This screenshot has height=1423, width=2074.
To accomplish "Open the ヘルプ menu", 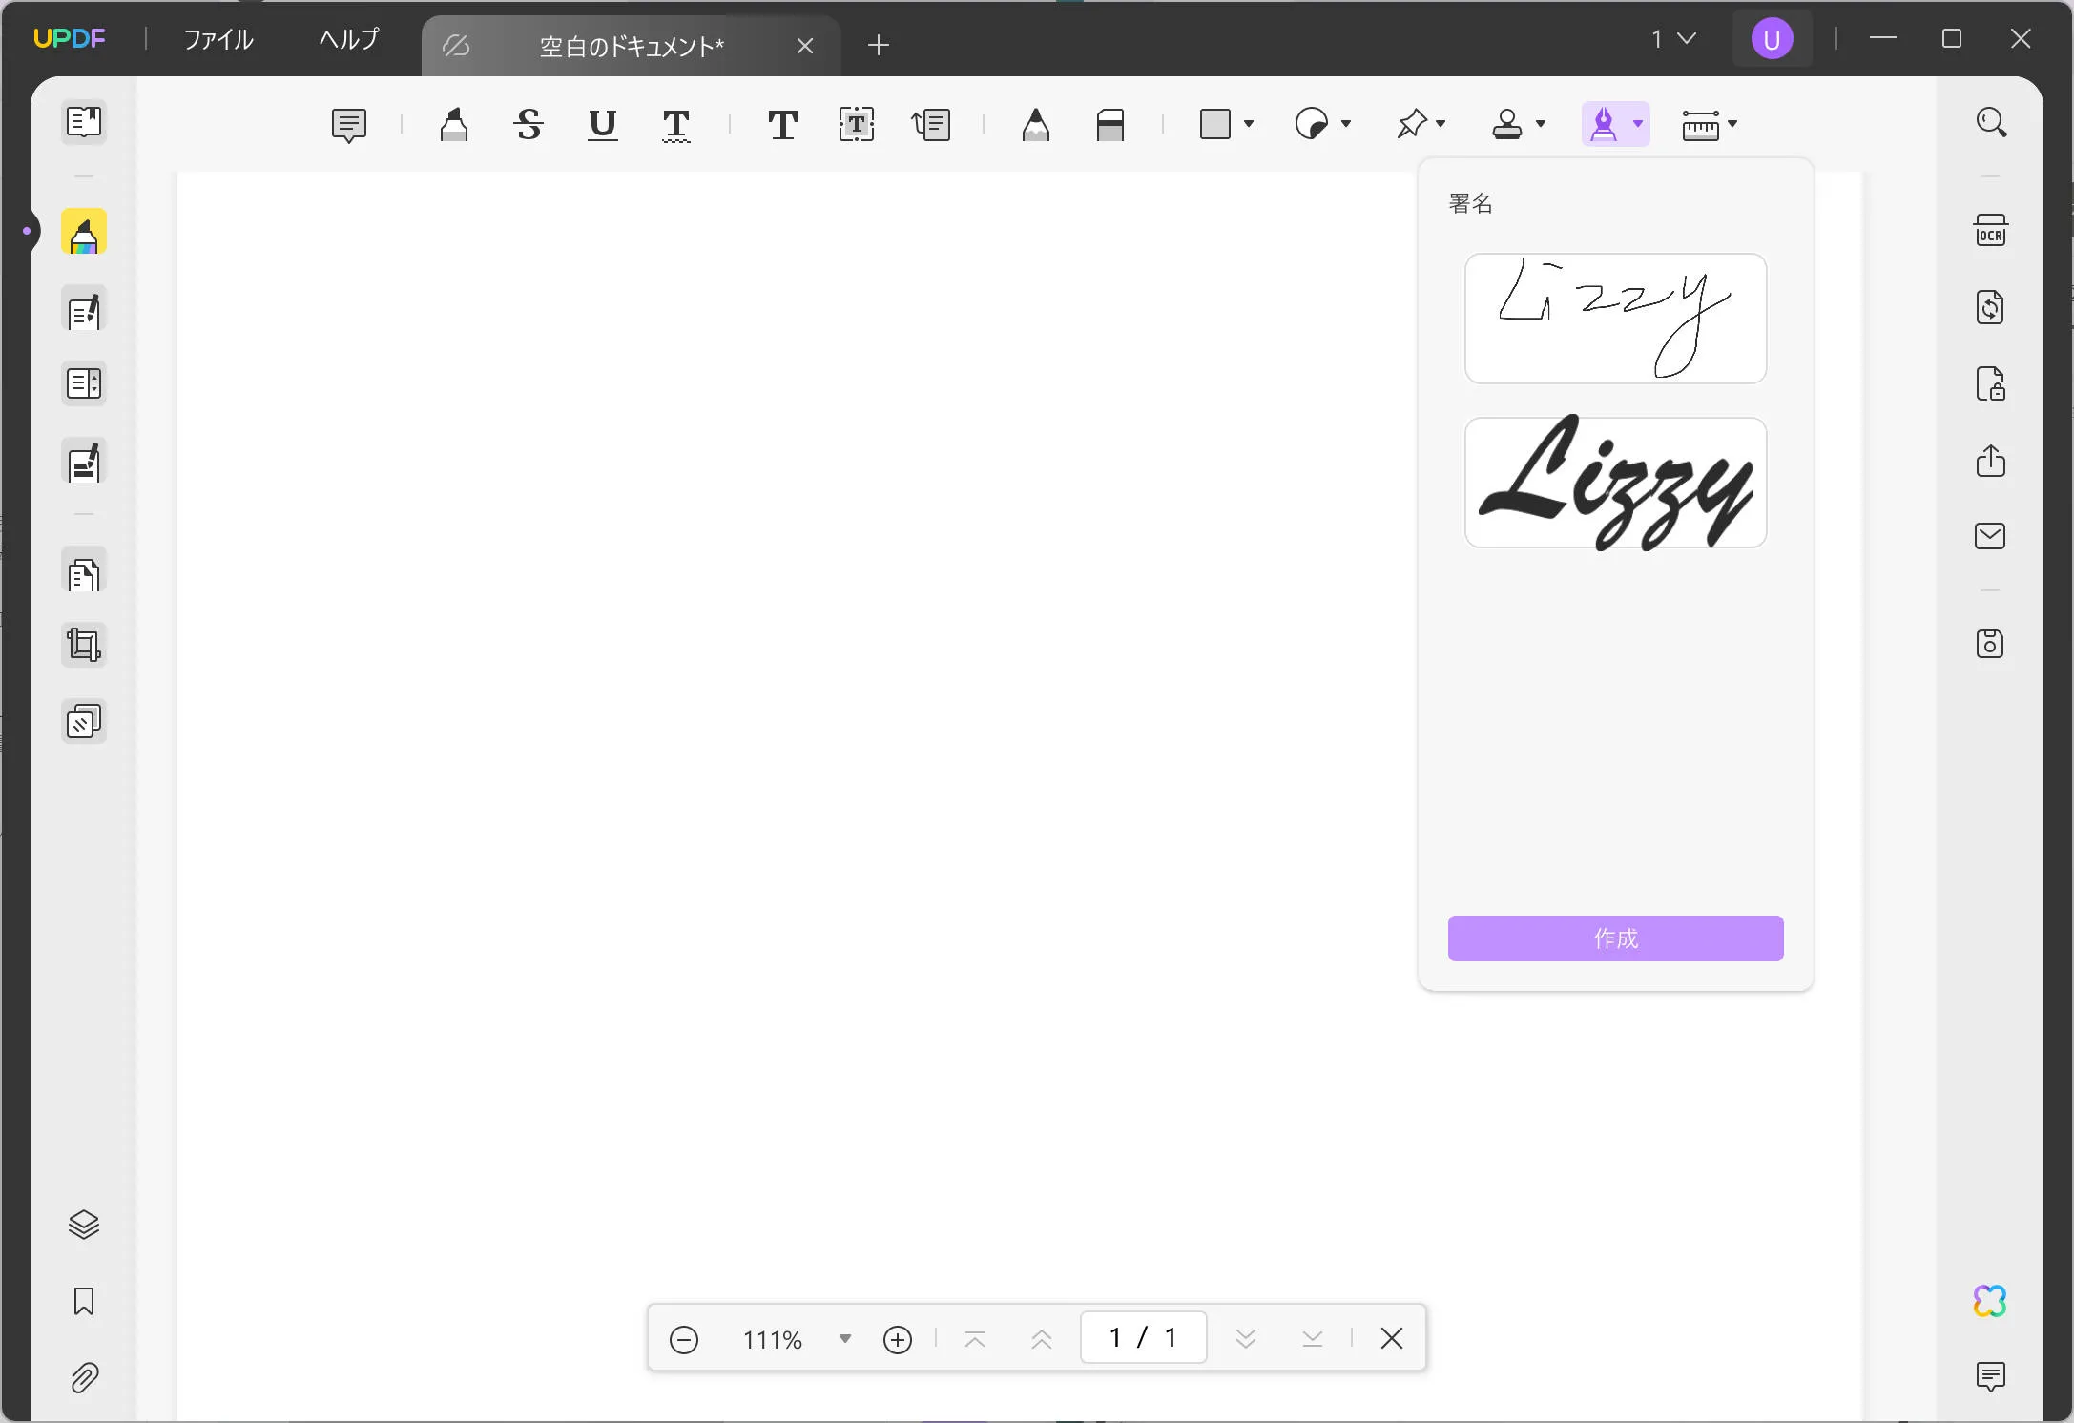I will point(349,39).
